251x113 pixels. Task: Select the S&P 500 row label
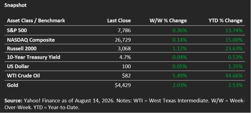click(x=17, y=30)
